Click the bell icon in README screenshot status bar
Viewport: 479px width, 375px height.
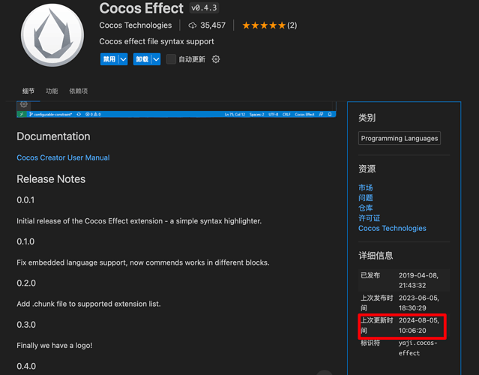click(330, 114)
